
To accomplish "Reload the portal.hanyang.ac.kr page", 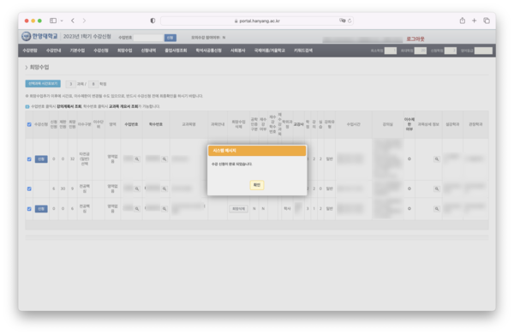I will [x=350, y=21].
